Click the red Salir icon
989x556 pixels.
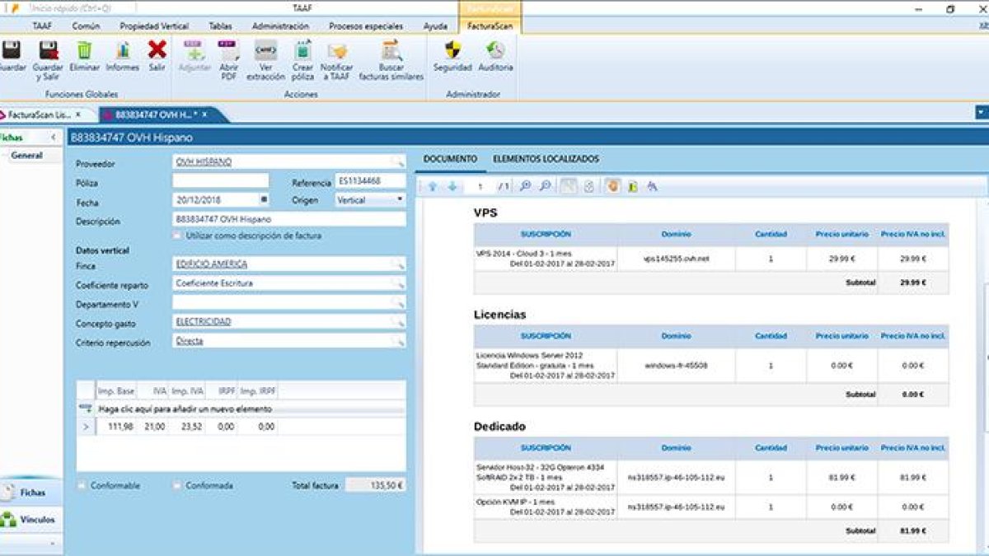click(157, 52)
